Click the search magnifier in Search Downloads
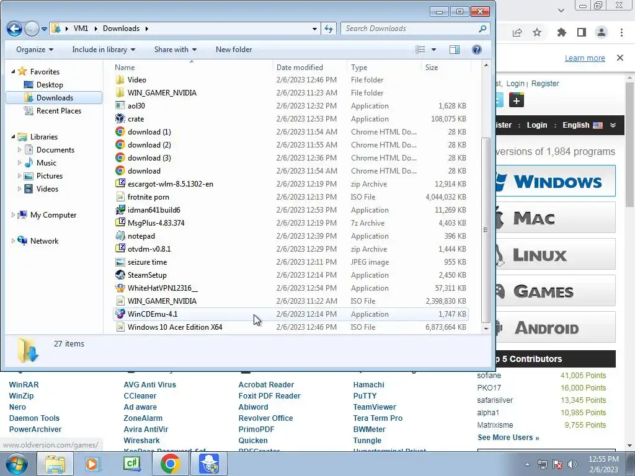This screenshot has width=635, height=476. pyautogui.click(x=482, y=29)
